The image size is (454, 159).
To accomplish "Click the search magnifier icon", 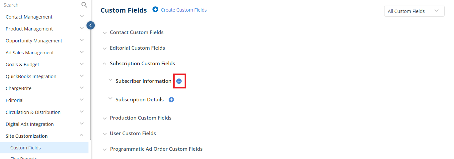I will [84, 5].
